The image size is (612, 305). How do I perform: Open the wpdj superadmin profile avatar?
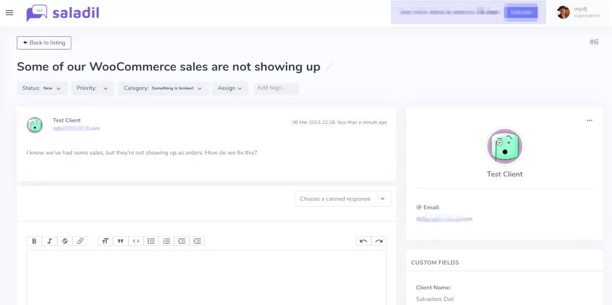(x=563, y=12)
